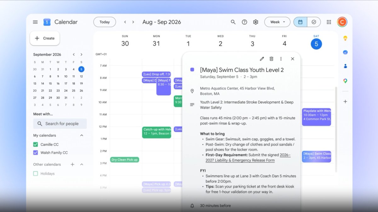Go to the previous week arrow

(x=125, y=22)
